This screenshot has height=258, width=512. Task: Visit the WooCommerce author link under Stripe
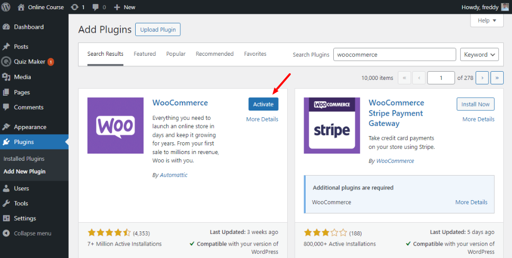click(395, 161)
